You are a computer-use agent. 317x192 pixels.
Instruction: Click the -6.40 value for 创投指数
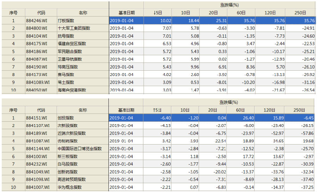pyautogui.click(x=166, y=118)
